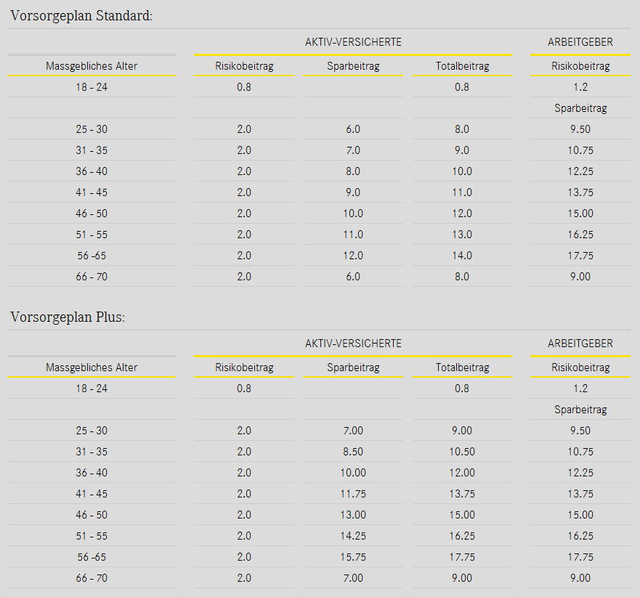Click employer Risikobeitrag 1.2 in Plus table
Viewport: 640px width, 597px height.
click(580, 389)
